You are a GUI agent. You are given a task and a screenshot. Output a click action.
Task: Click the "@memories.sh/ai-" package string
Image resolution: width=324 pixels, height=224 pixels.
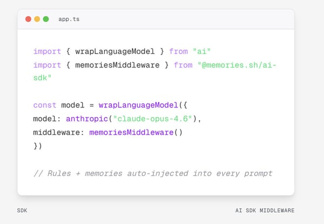point(236,65)
